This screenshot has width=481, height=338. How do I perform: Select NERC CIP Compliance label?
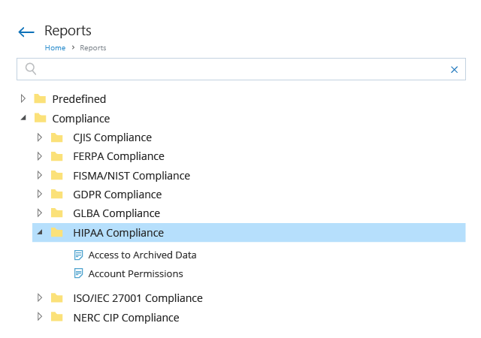tap(126, 318)
